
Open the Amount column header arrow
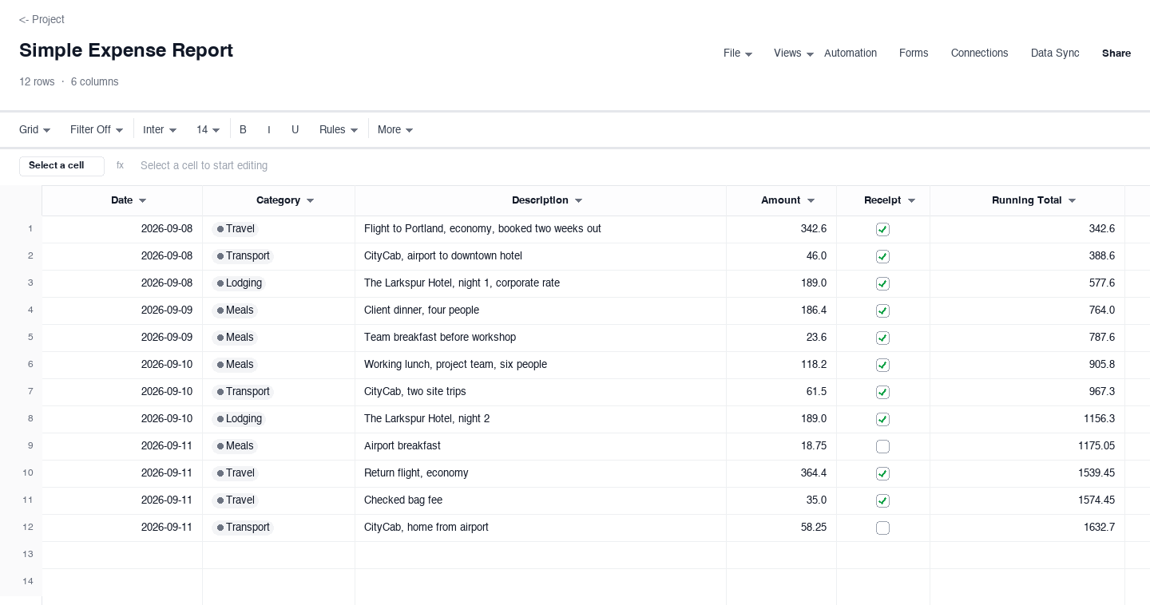pyautogui.click(x=811, y=201)
